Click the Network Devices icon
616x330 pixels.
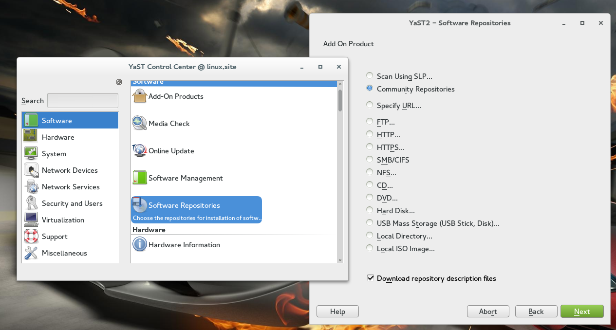[x=31, y=170]
